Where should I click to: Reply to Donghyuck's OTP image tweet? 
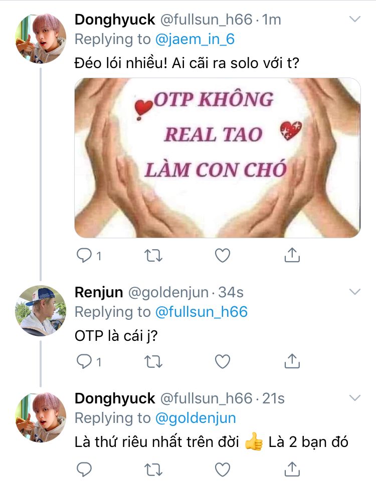pos(83,256)
